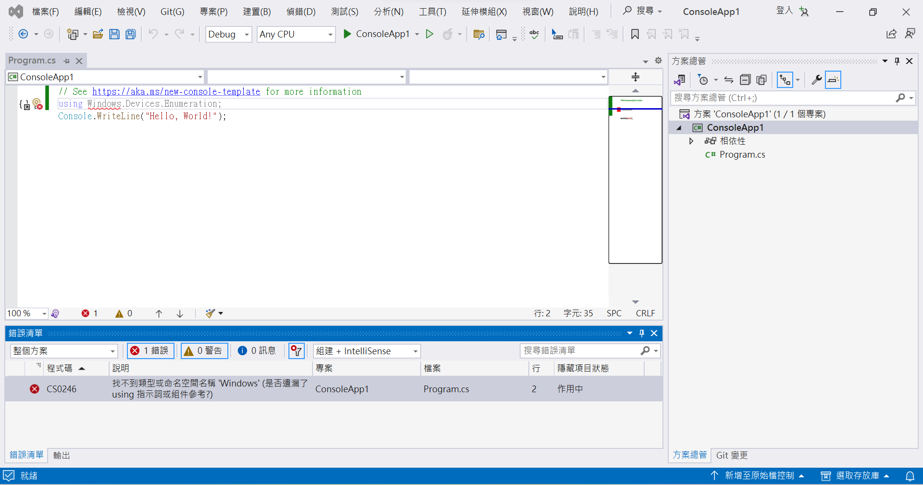The image size is (923, 485).
Task: Switch to the 輸出 tab
Action: point(62,455)
